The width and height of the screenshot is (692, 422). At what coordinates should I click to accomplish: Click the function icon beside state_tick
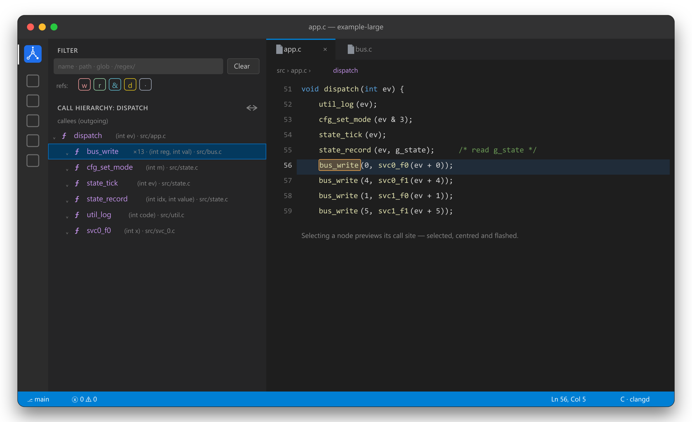point(77,183)
